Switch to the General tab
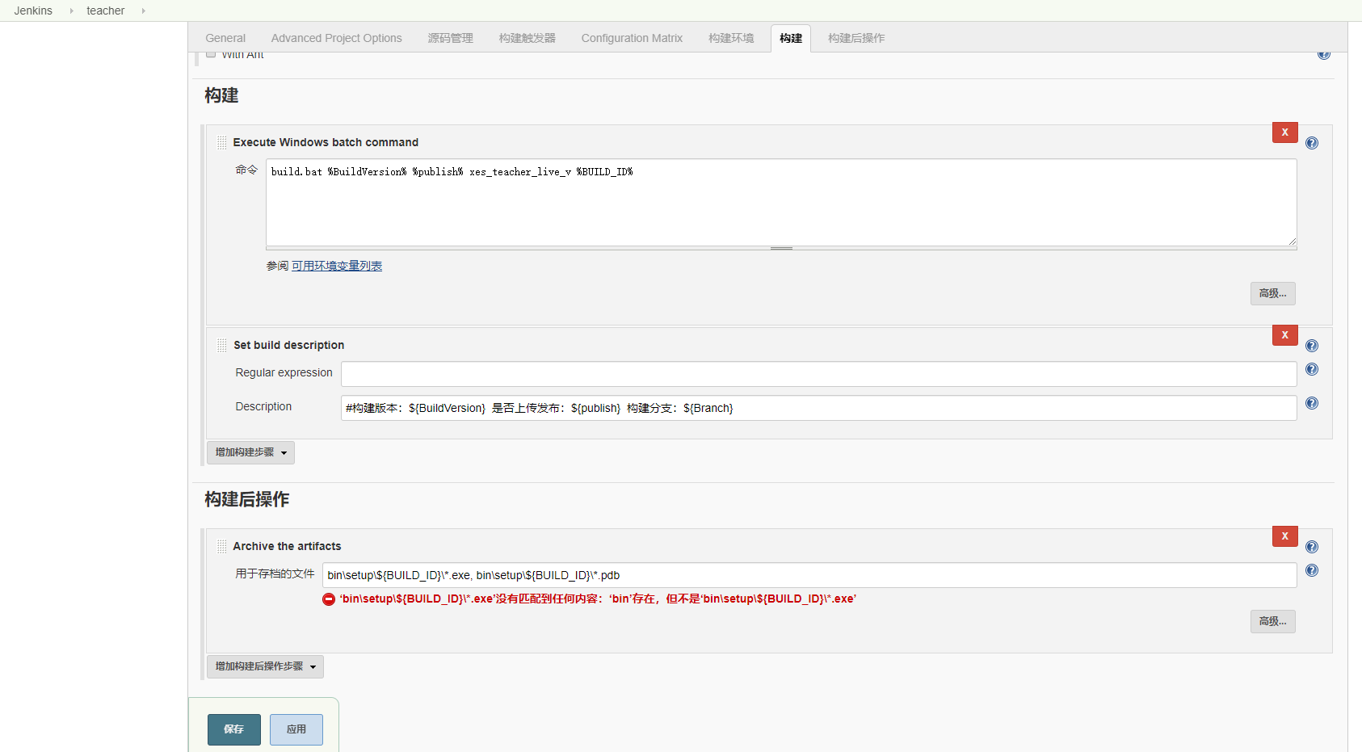 pos(225,38)
